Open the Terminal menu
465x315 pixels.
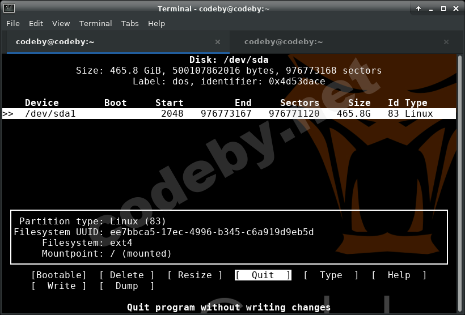click(95, 23)
